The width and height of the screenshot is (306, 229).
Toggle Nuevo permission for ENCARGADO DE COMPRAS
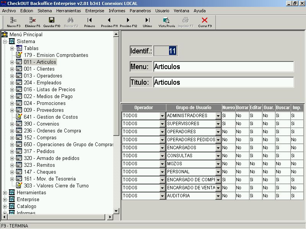(228, 180)
